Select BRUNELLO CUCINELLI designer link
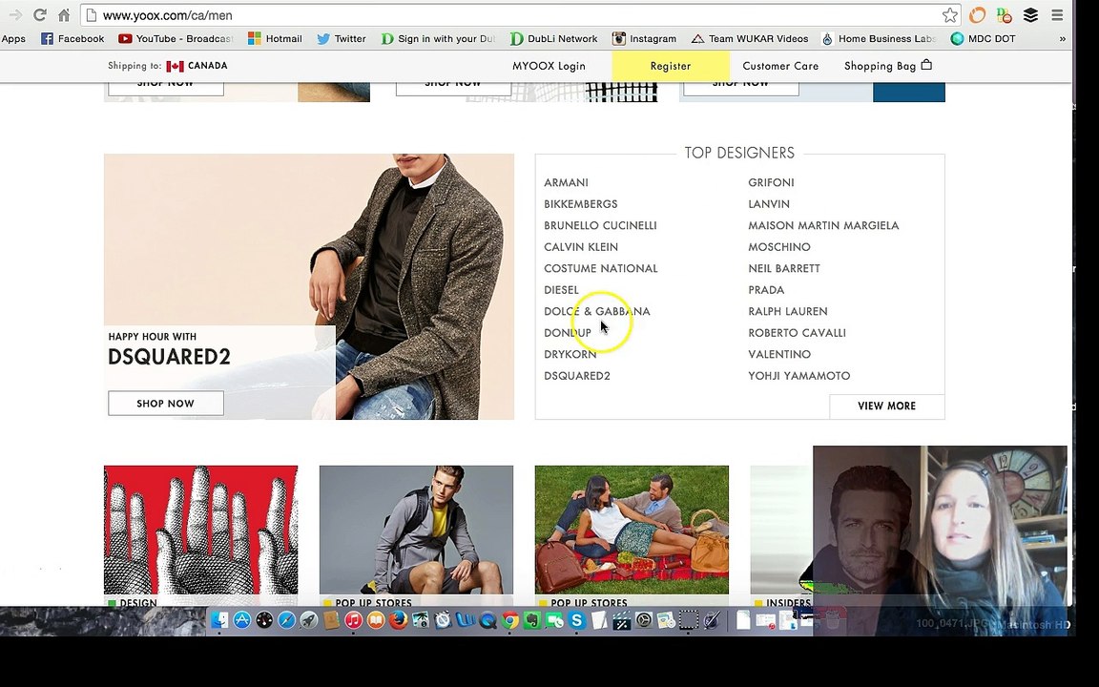Viewport: 1099px width, 687px height. (x=600, y=226)
